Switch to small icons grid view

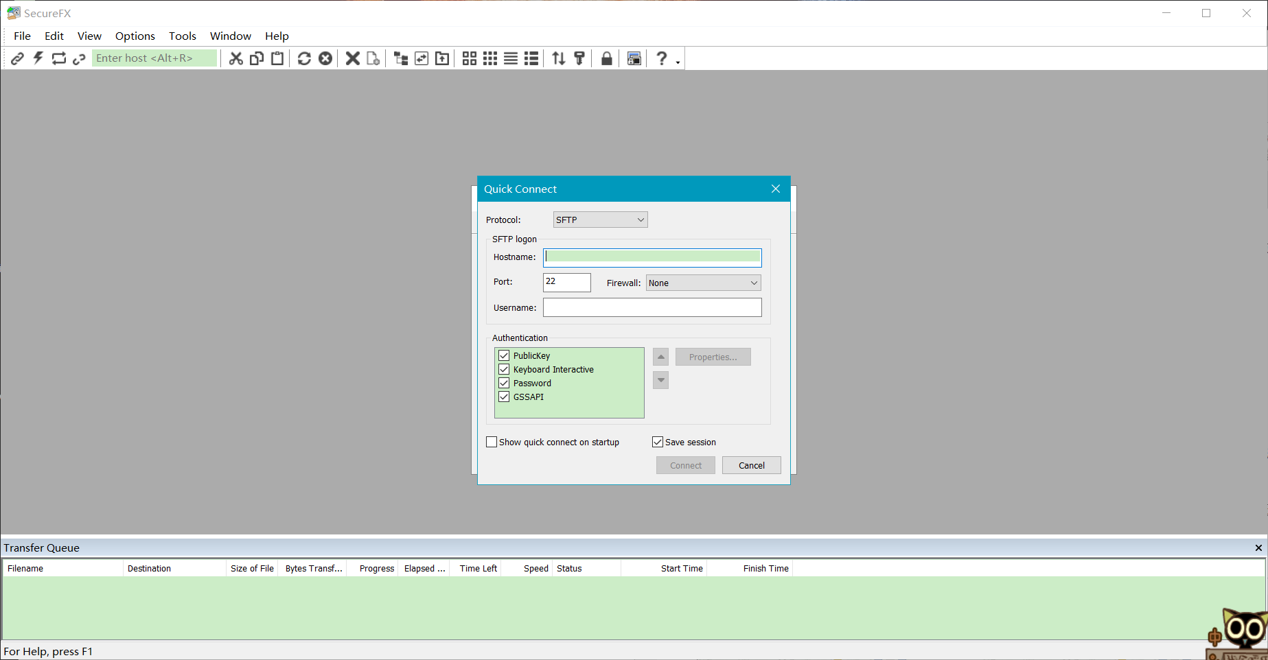tap(490, 58)
